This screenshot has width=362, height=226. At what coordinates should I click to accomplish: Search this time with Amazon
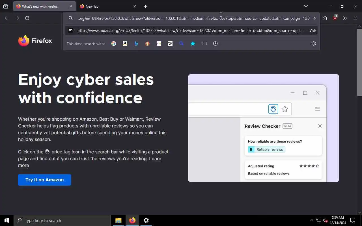tap(125, 44)
